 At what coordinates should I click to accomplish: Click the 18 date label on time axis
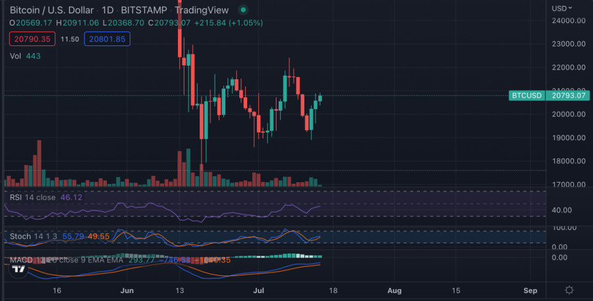tap(333, 290)
